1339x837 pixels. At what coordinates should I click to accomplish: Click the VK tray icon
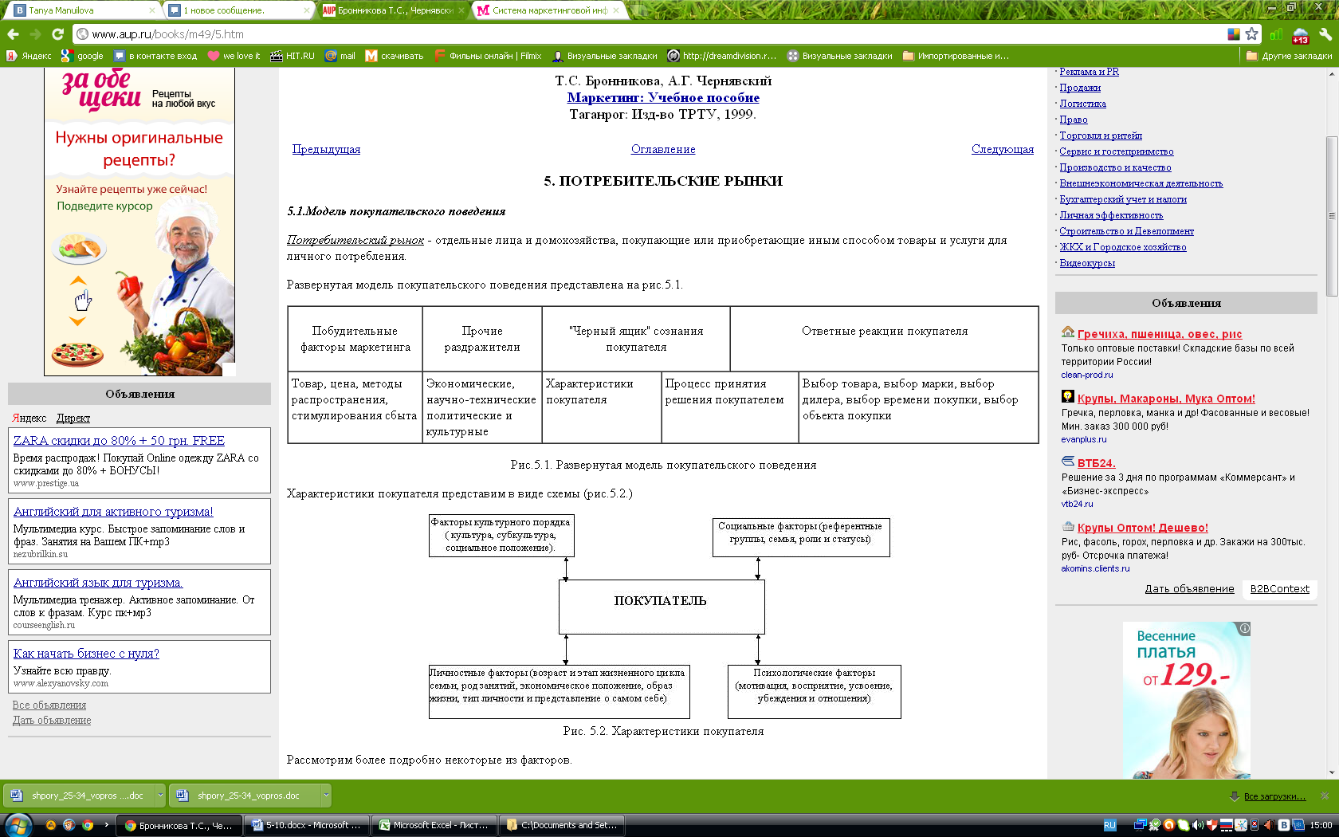1284,826
